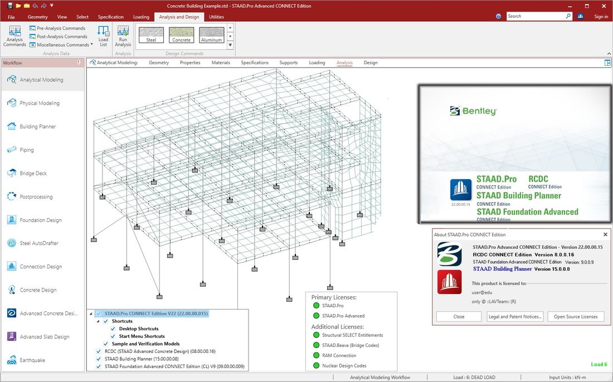Pin the Workflow panel
Viewport: 613px width, 382px height.
(x=79, y=62)
